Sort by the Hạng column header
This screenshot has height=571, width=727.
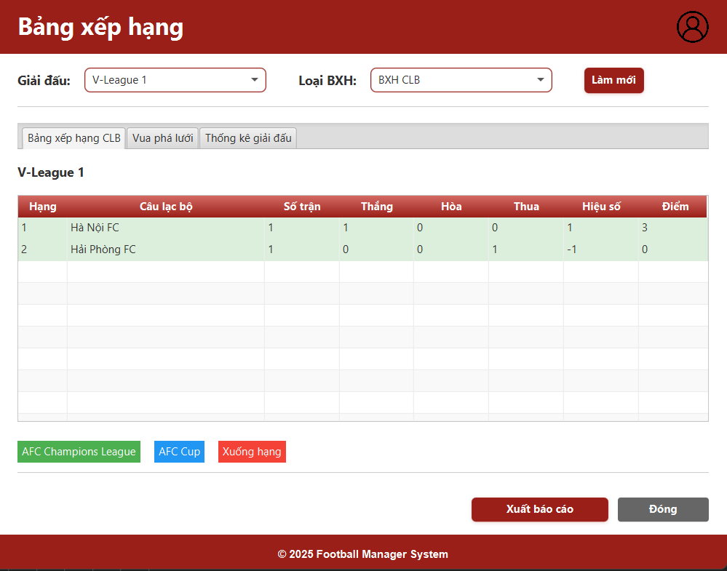[42, 207]
